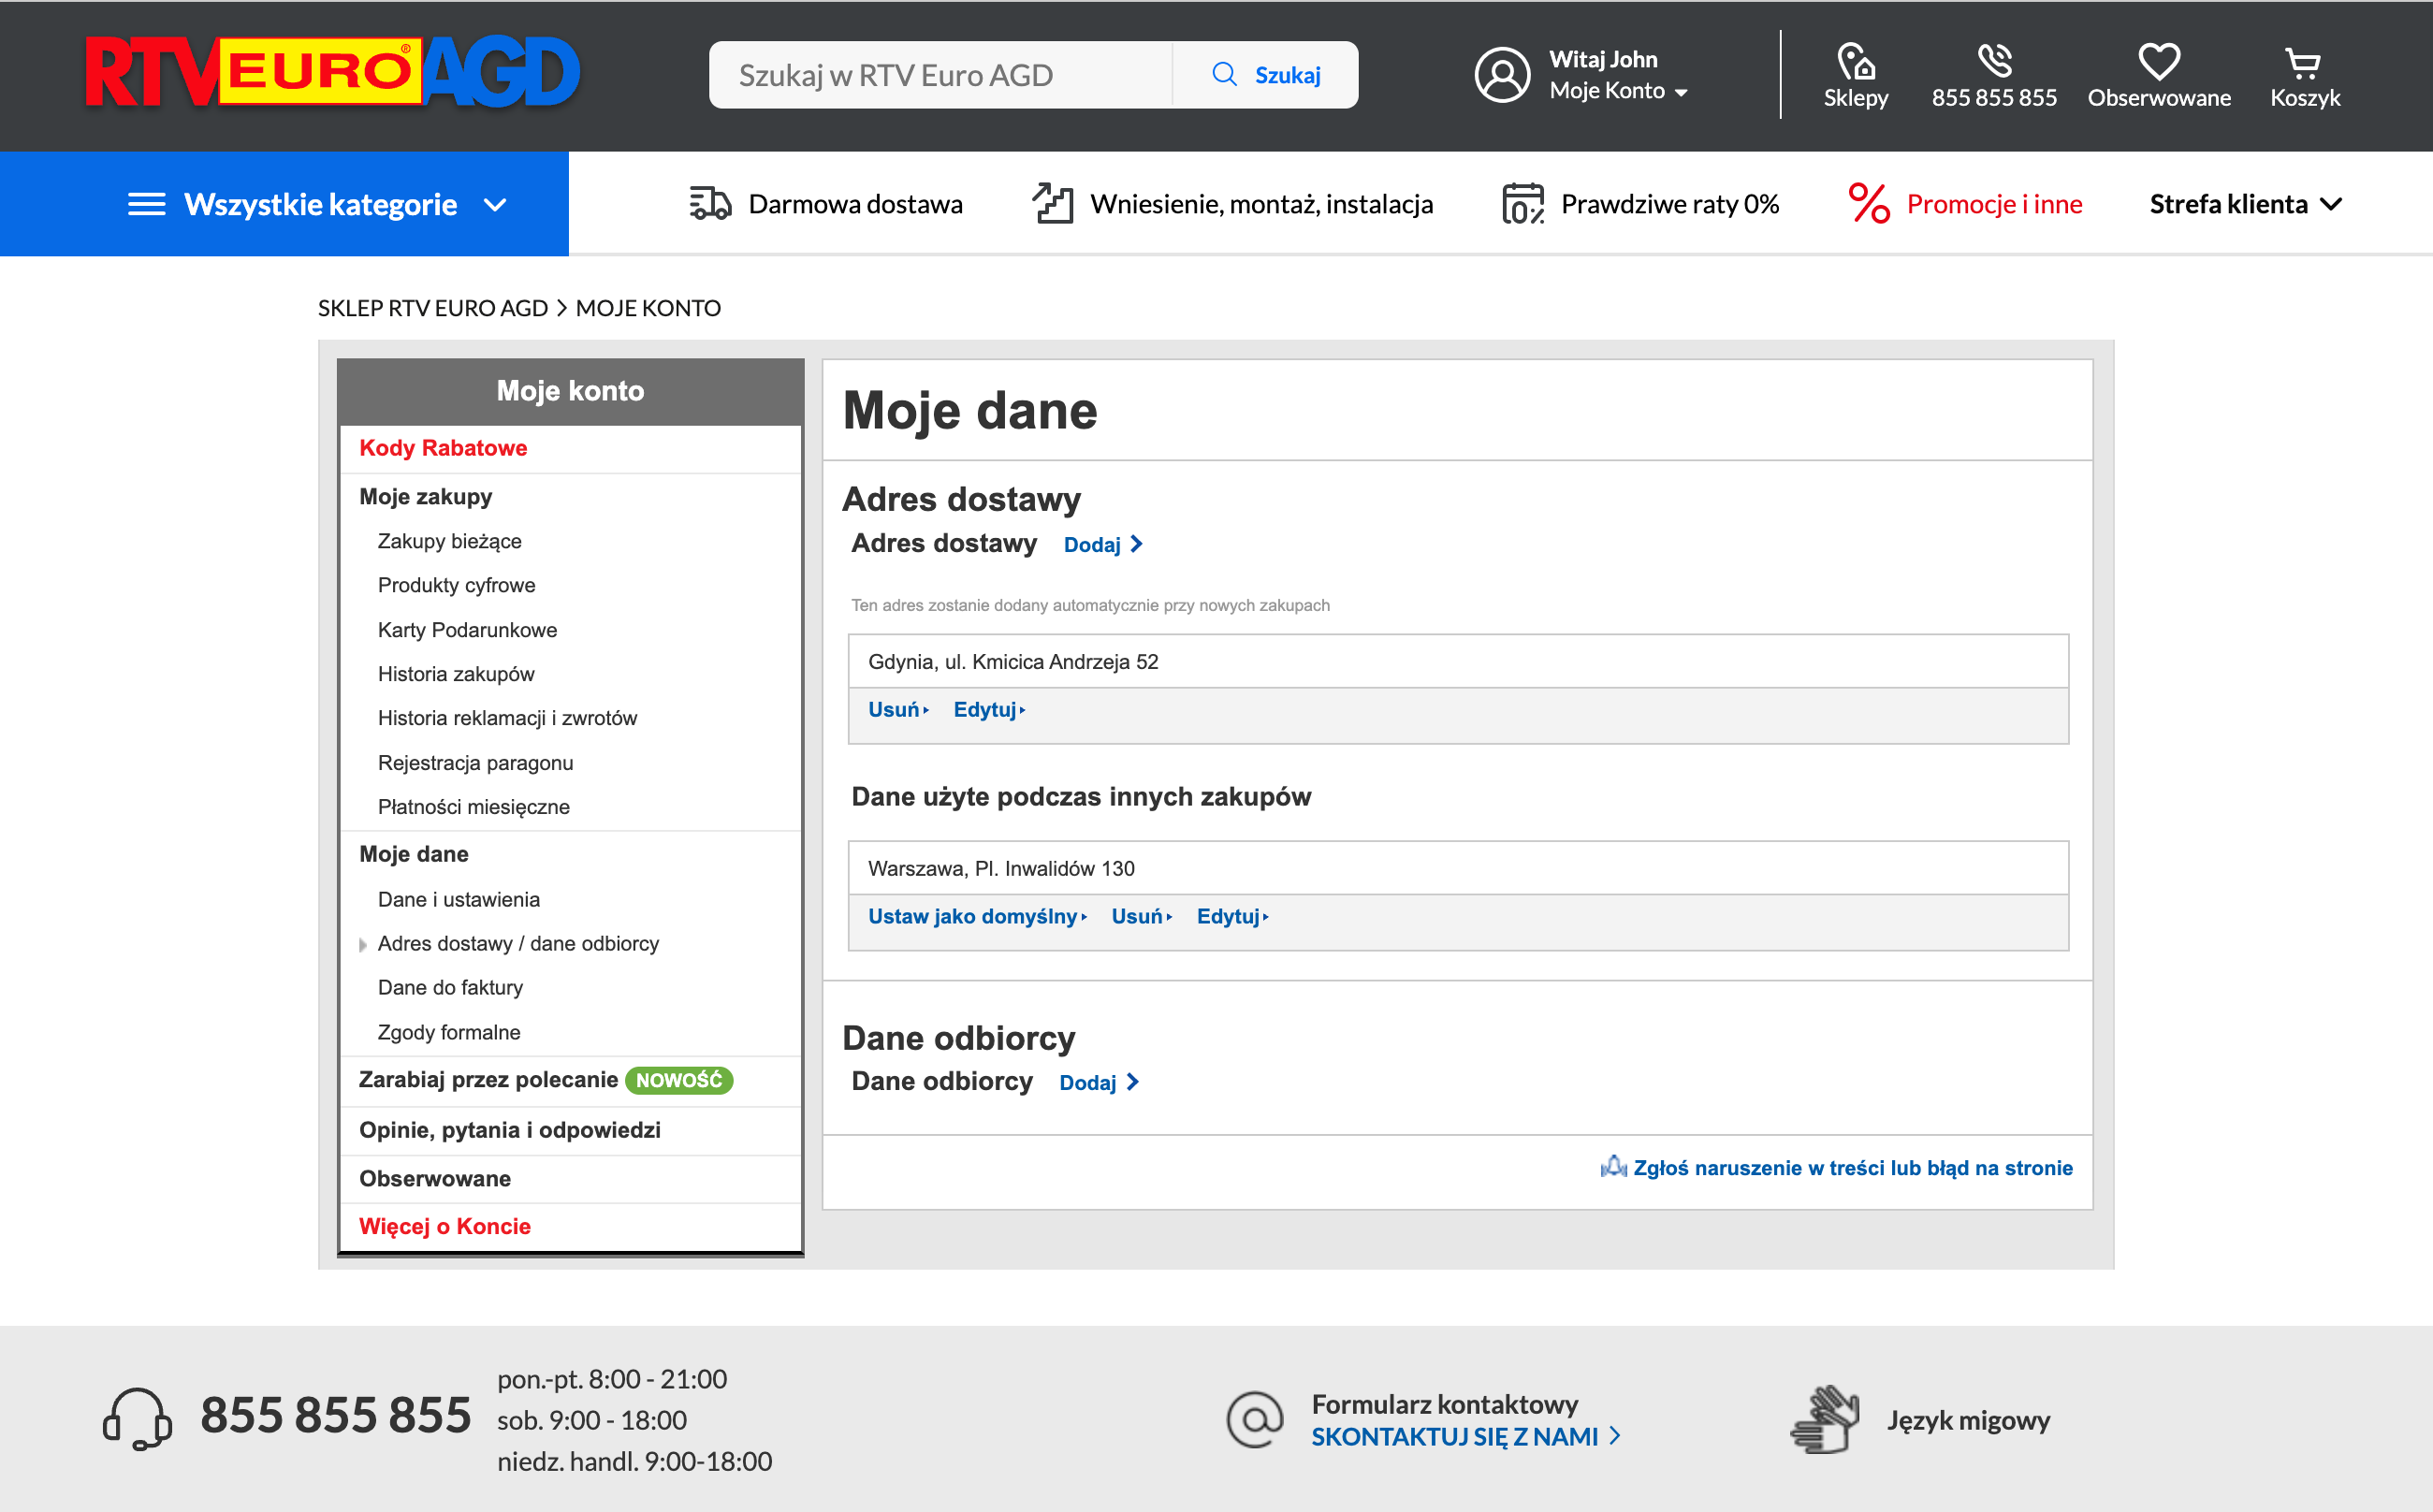Select Adres dostawy / dane odbiorcy item

[518, 943]
